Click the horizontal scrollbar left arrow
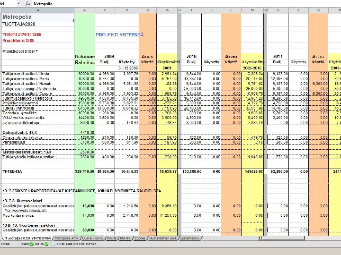This screenshot has height=255, width=341. click(260, 238)
